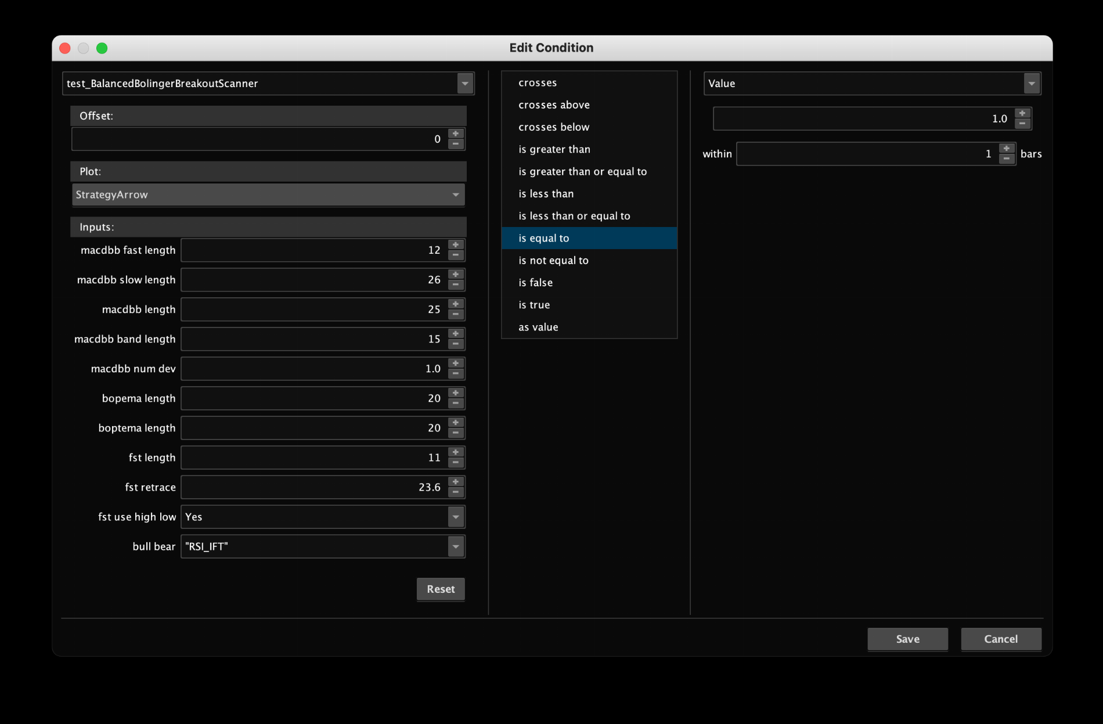Increase macdbb fast length with plus
Image resolution: width=1103 pixels, height=724 pixels.
pyautogui.click(x=456, y=245)
